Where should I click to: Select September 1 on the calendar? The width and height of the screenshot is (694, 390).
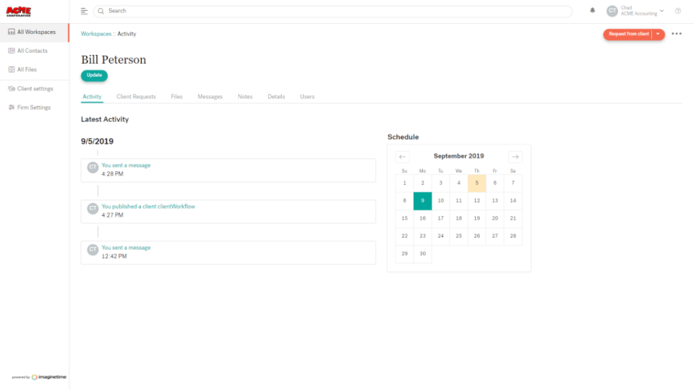coord(405,183)
